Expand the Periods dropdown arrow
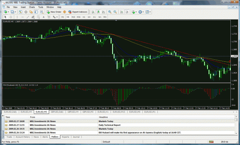 (143, 12)
